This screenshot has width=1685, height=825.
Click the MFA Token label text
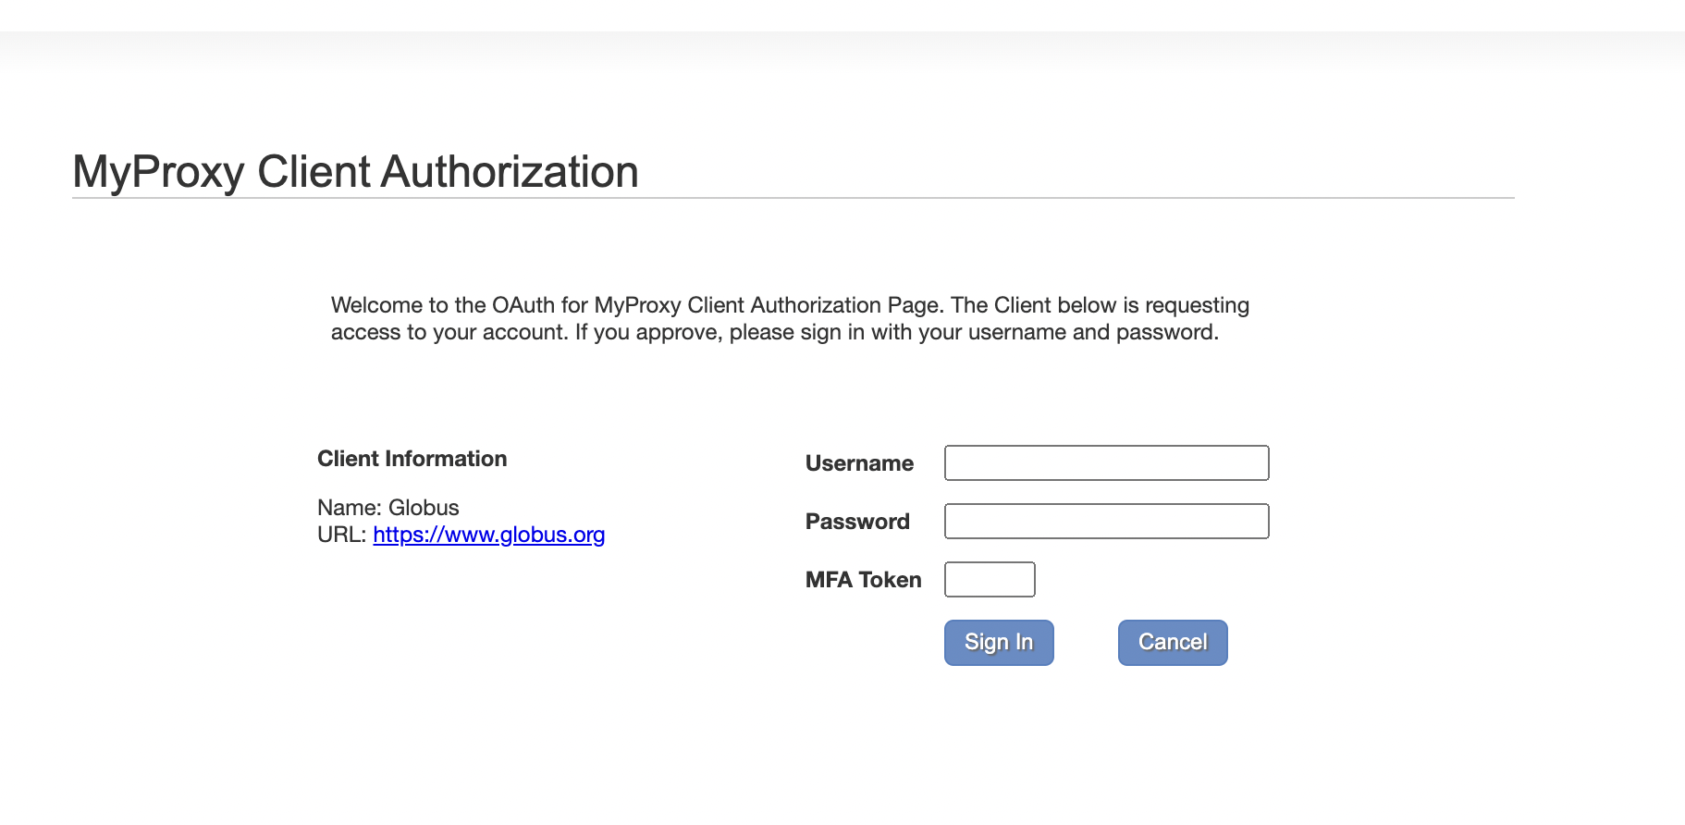click(x=863, y=580)
